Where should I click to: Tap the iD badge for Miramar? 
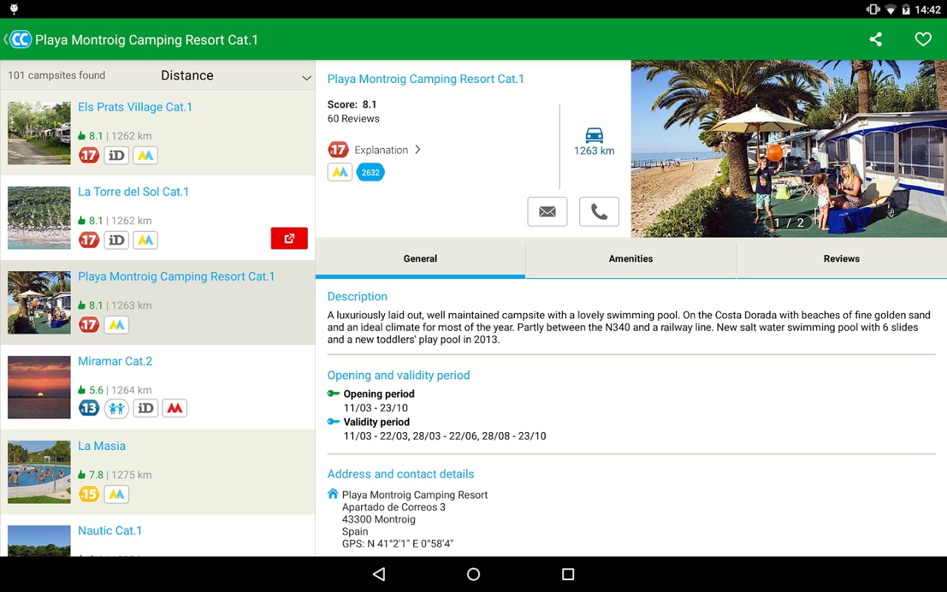point(146,408)
